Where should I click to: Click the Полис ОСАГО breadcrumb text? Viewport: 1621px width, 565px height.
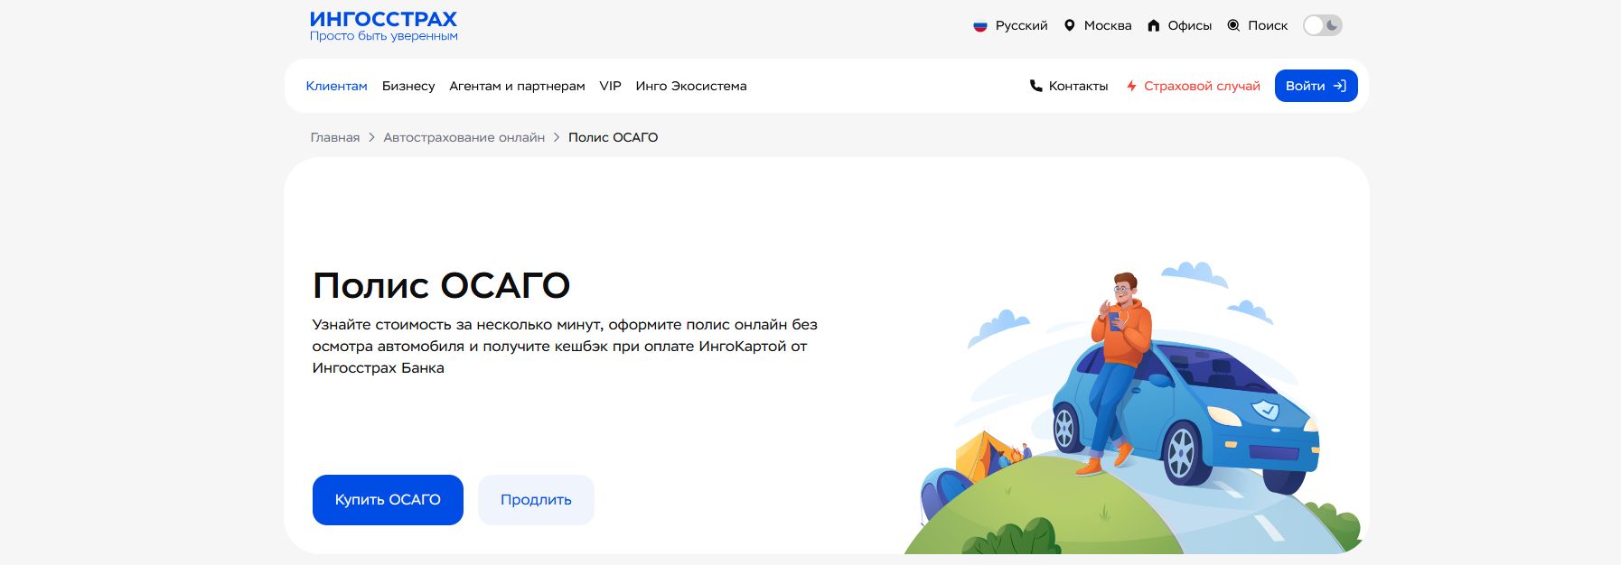613,137
